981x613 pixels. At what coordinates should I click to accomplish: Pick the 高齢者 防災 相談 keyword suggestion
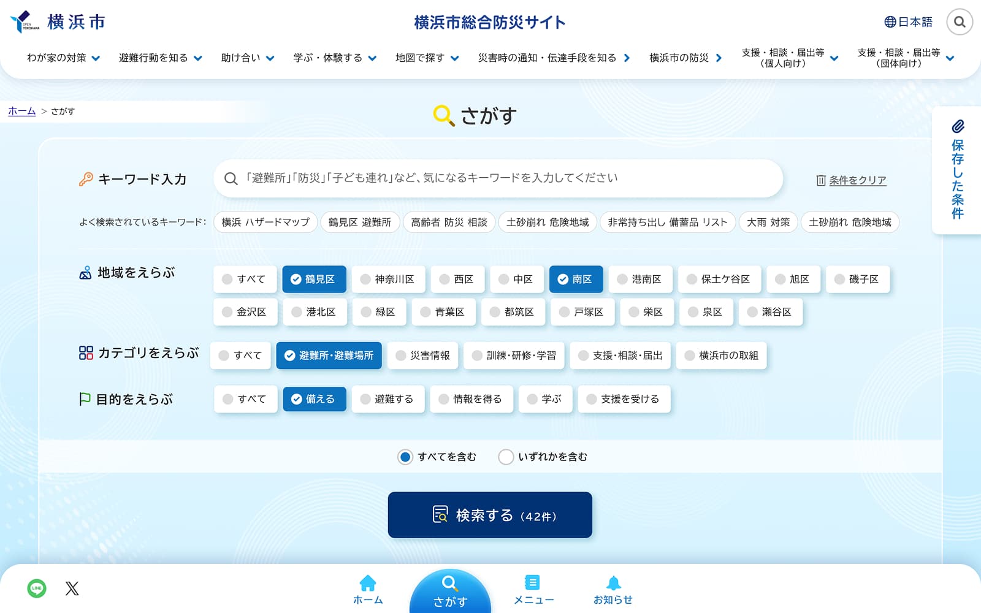(x=449, y=222)
